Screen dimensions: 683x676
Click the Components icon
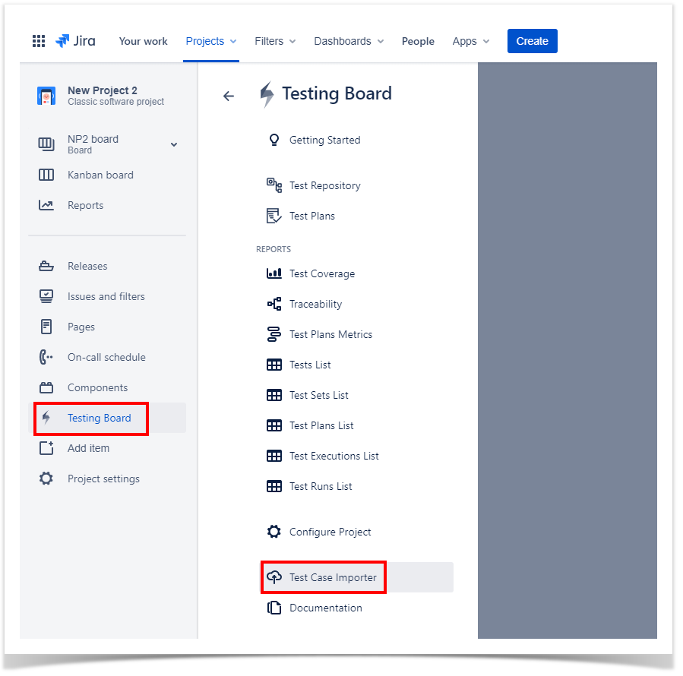(46, 387)
